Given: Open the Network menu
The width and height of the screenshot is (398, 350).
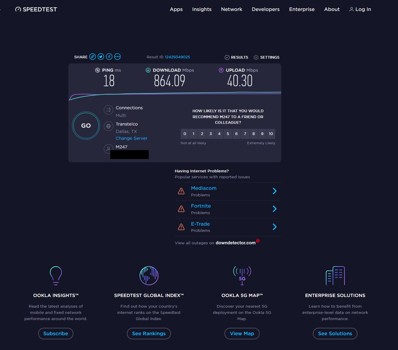Looking at the screenshot, I should (232, 9).
